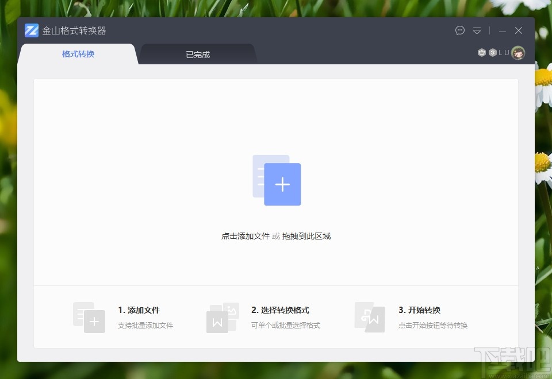Click the Kingsoft Converter logo in the title bar

(32, 30)
